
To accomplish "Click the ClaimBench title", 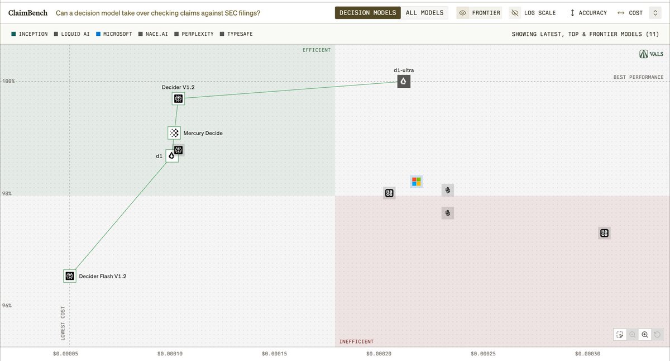I will pyautogui.click(x=28, y=13).
